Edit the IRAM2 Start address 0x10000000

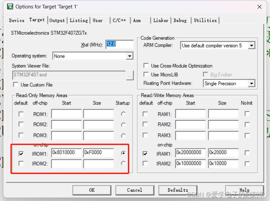(x=190, y=164)
